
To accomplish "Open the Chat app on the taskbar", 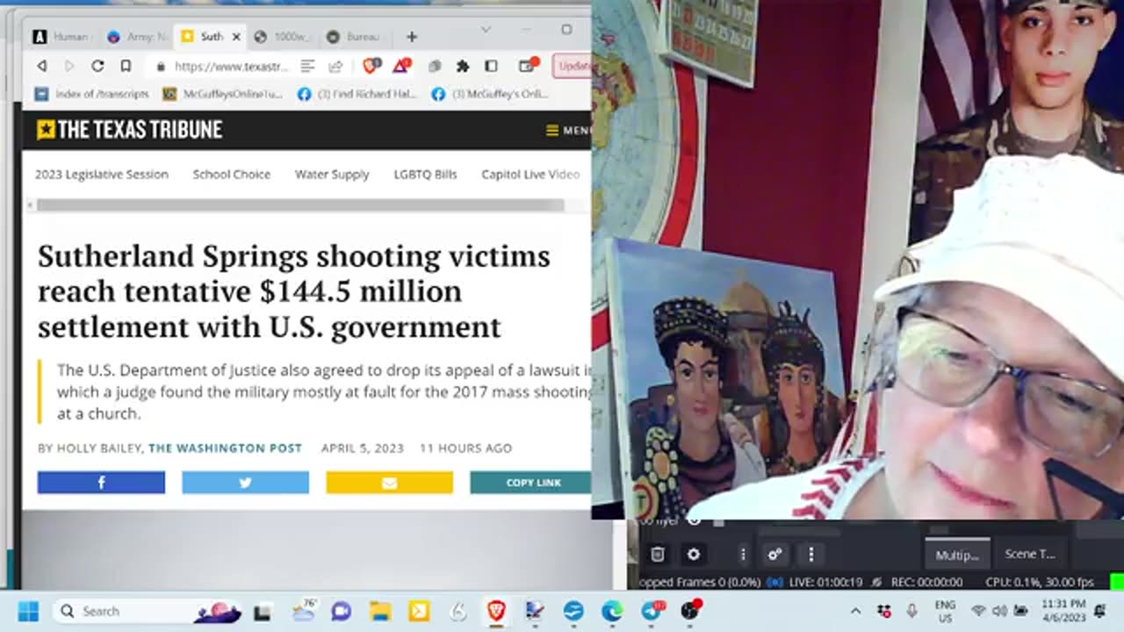I will click(342, 611).
